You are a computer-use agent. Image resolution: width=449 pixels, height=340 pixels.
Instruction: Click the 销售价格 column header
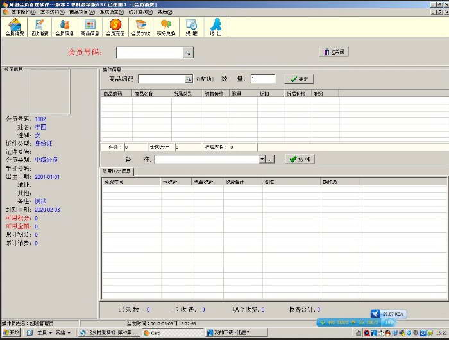click(x=216, y=94)
